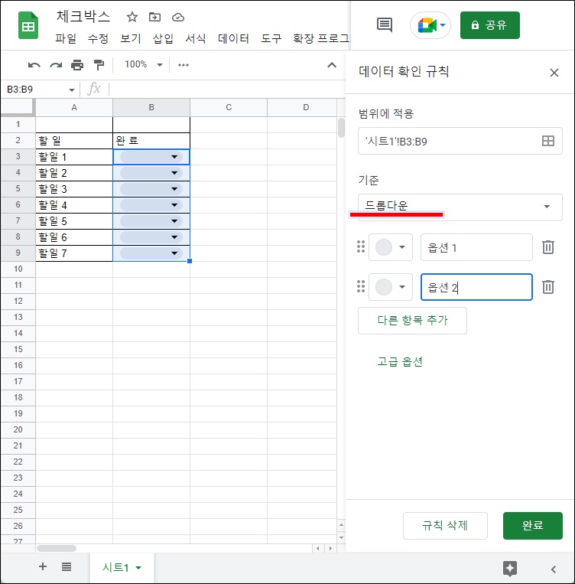The image size is (575, 584).
Task: Click the 옵션 2 text field
Action: (x=476, y=287)
